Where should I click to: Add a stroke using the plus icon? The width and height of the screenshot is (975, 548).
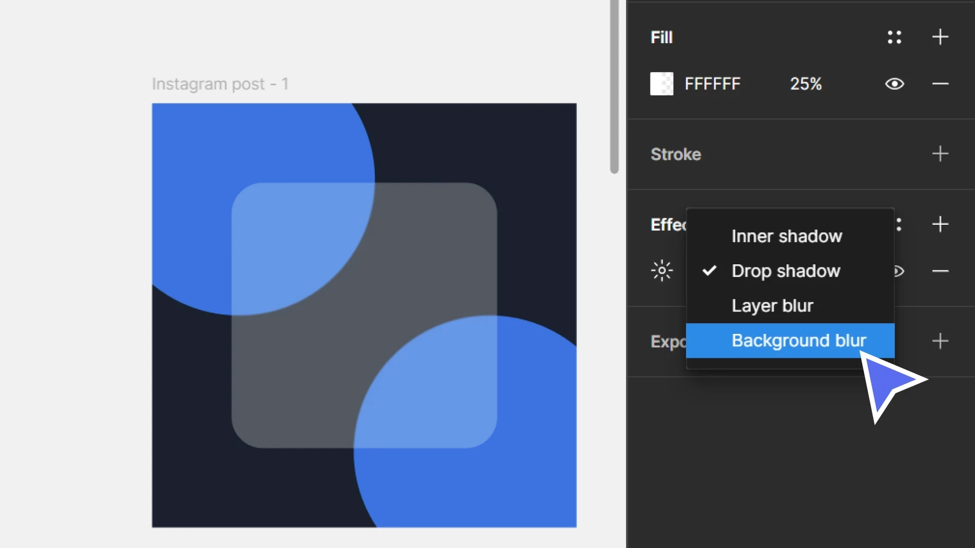coord(940,154)
